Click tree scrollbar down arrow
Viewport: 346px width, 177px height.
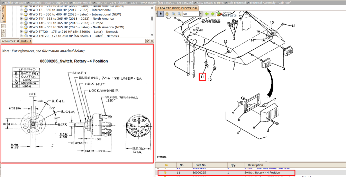(152, 35)
